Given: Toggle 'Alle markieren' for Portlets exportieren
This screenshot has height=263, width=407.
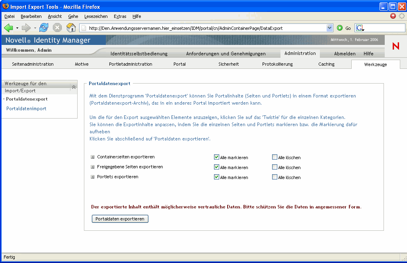Looking at the screenshot, I should pos(217,177).
